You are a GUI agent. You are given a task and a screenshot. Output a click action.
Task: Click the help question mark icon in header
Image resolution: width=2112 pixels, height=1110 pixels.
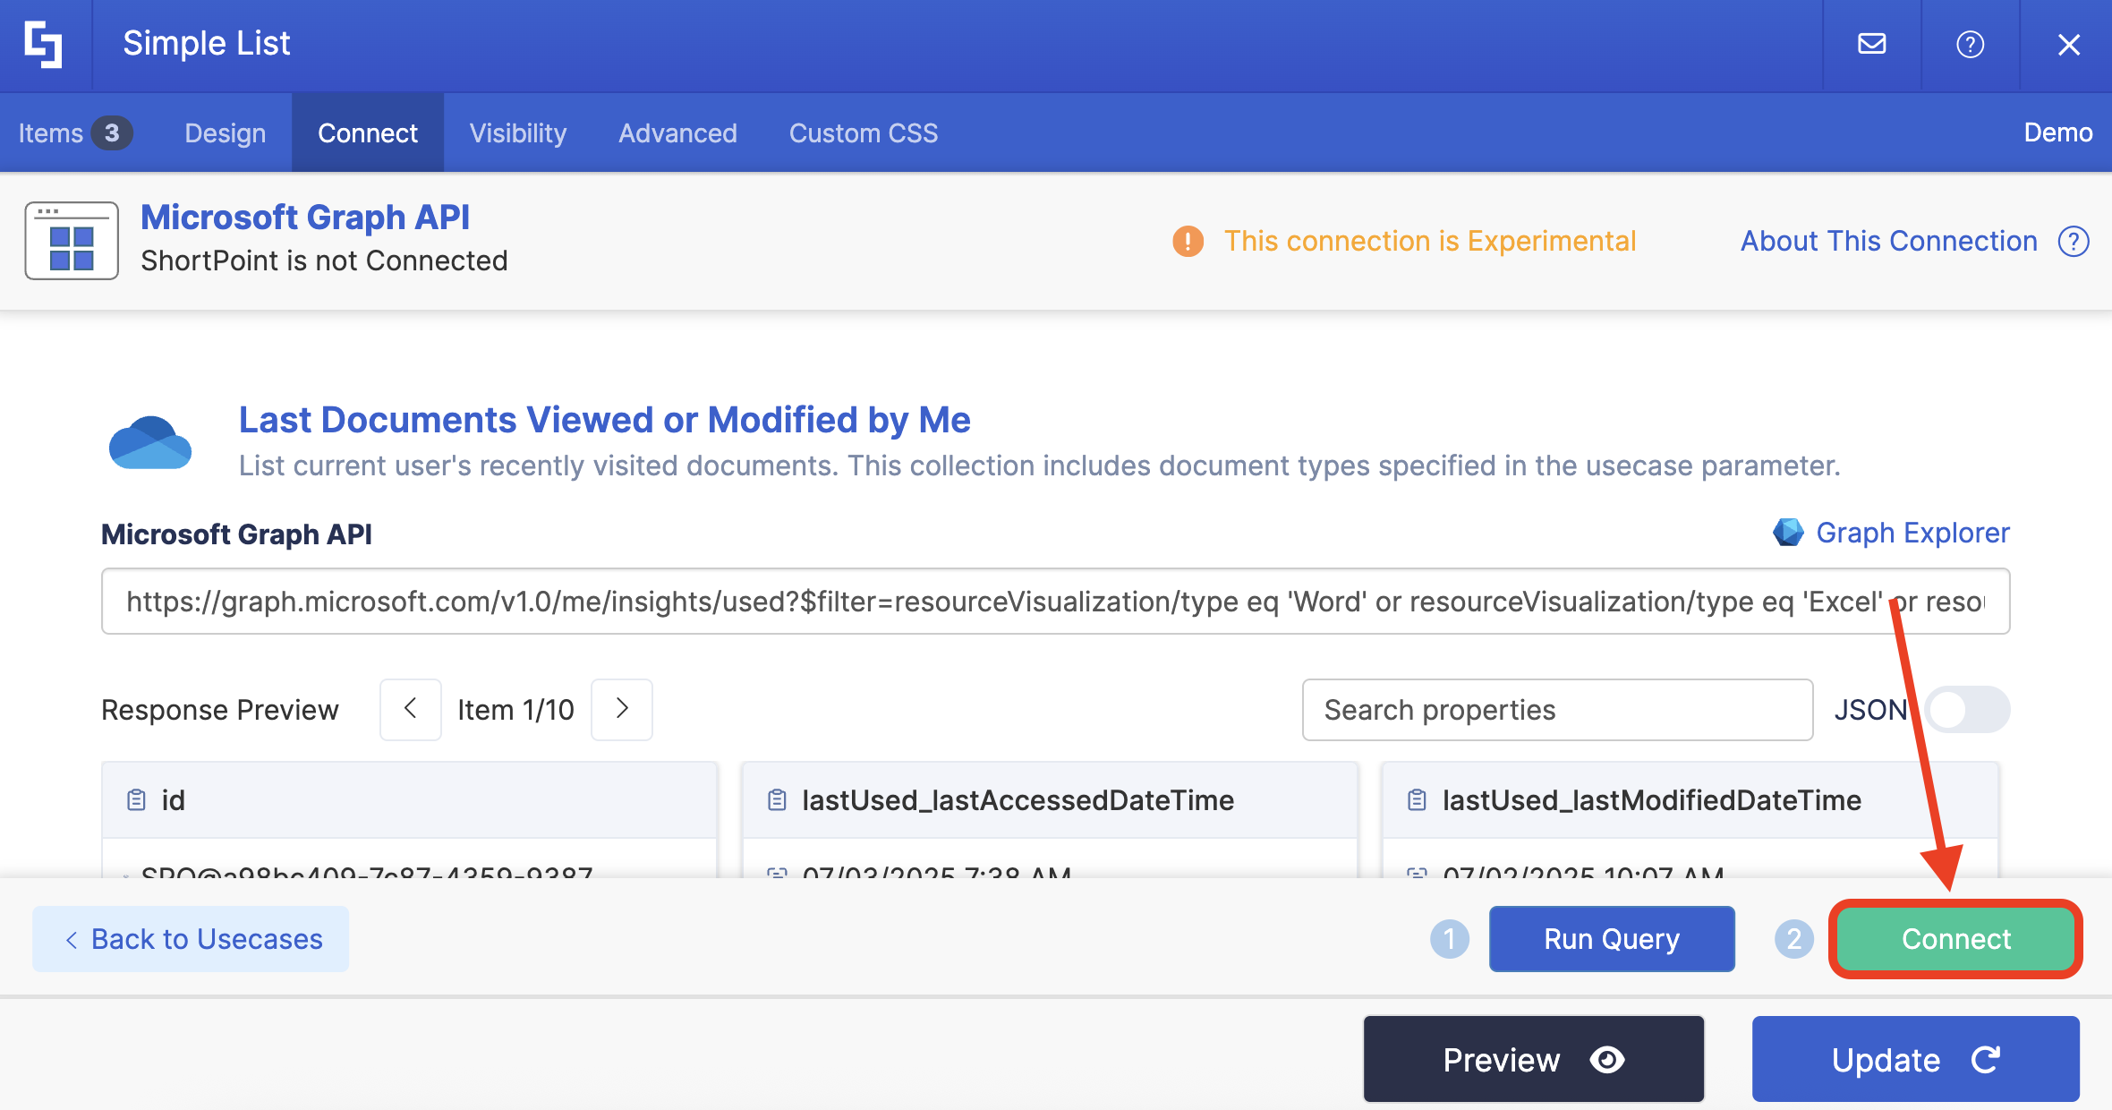(x=1970, y=44)
